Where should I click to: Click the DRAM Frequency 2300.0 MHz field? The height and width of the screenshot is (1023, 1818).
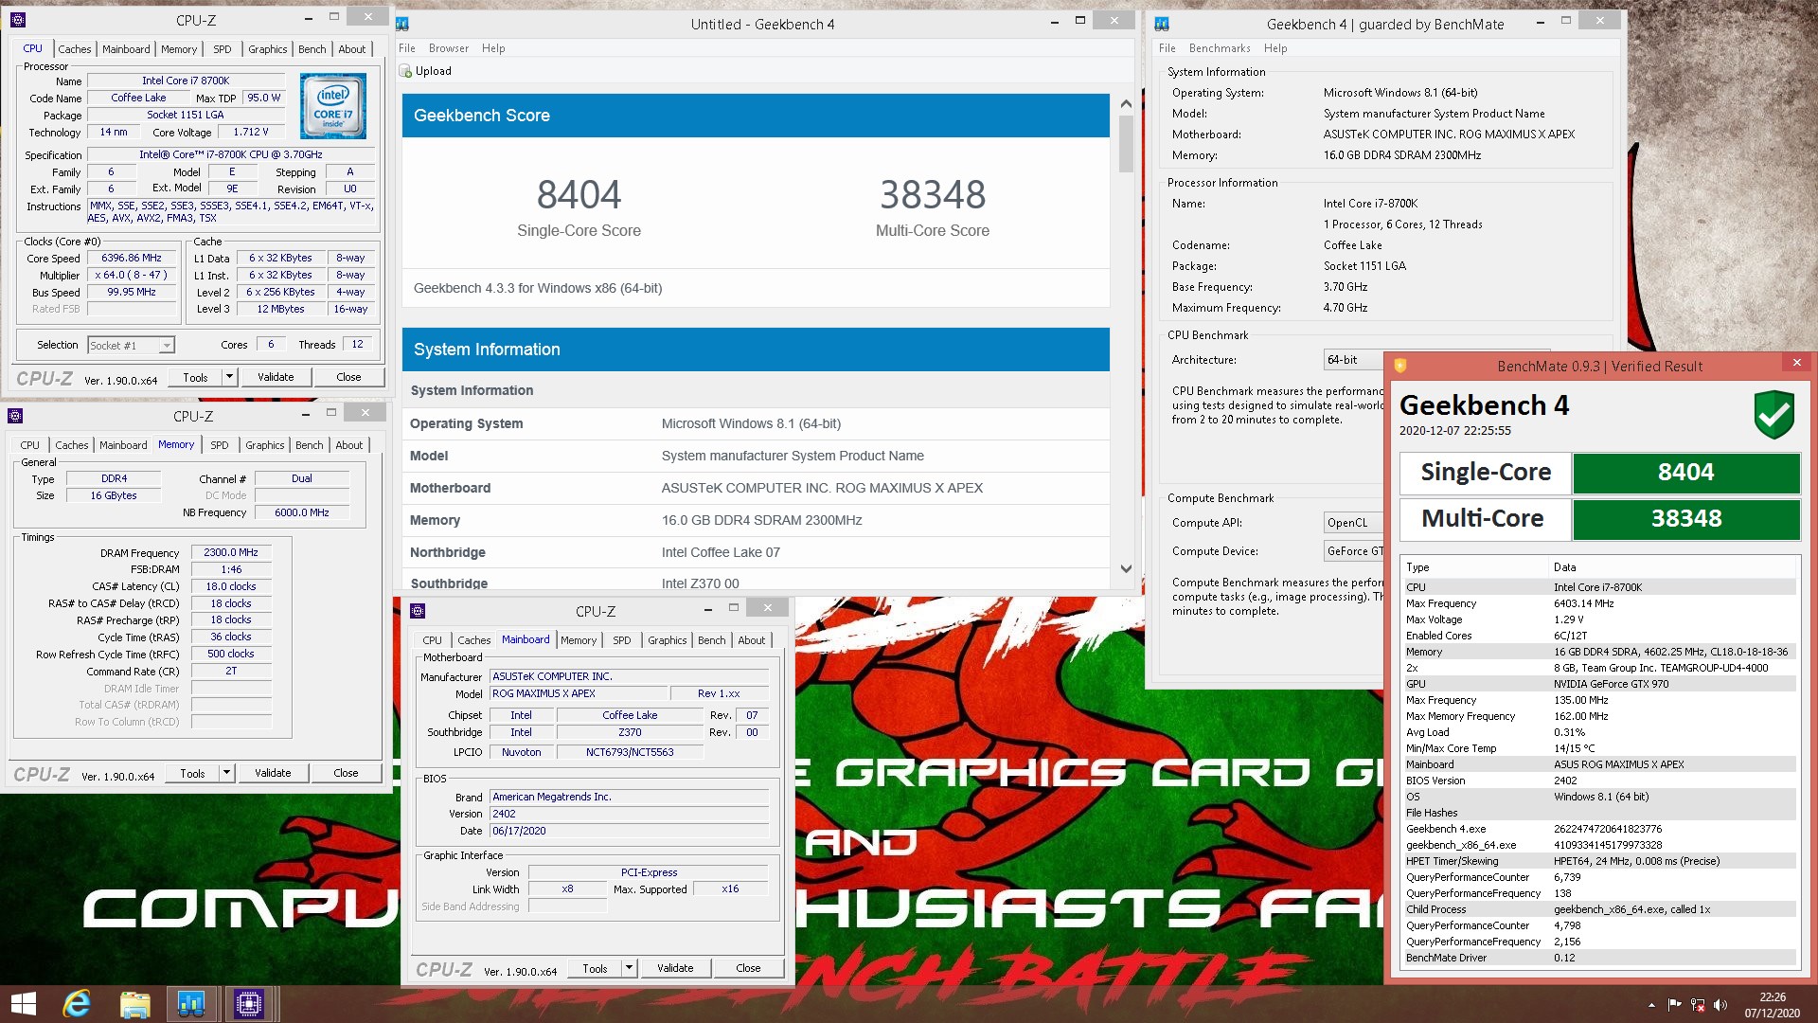[x=231, y=552]
